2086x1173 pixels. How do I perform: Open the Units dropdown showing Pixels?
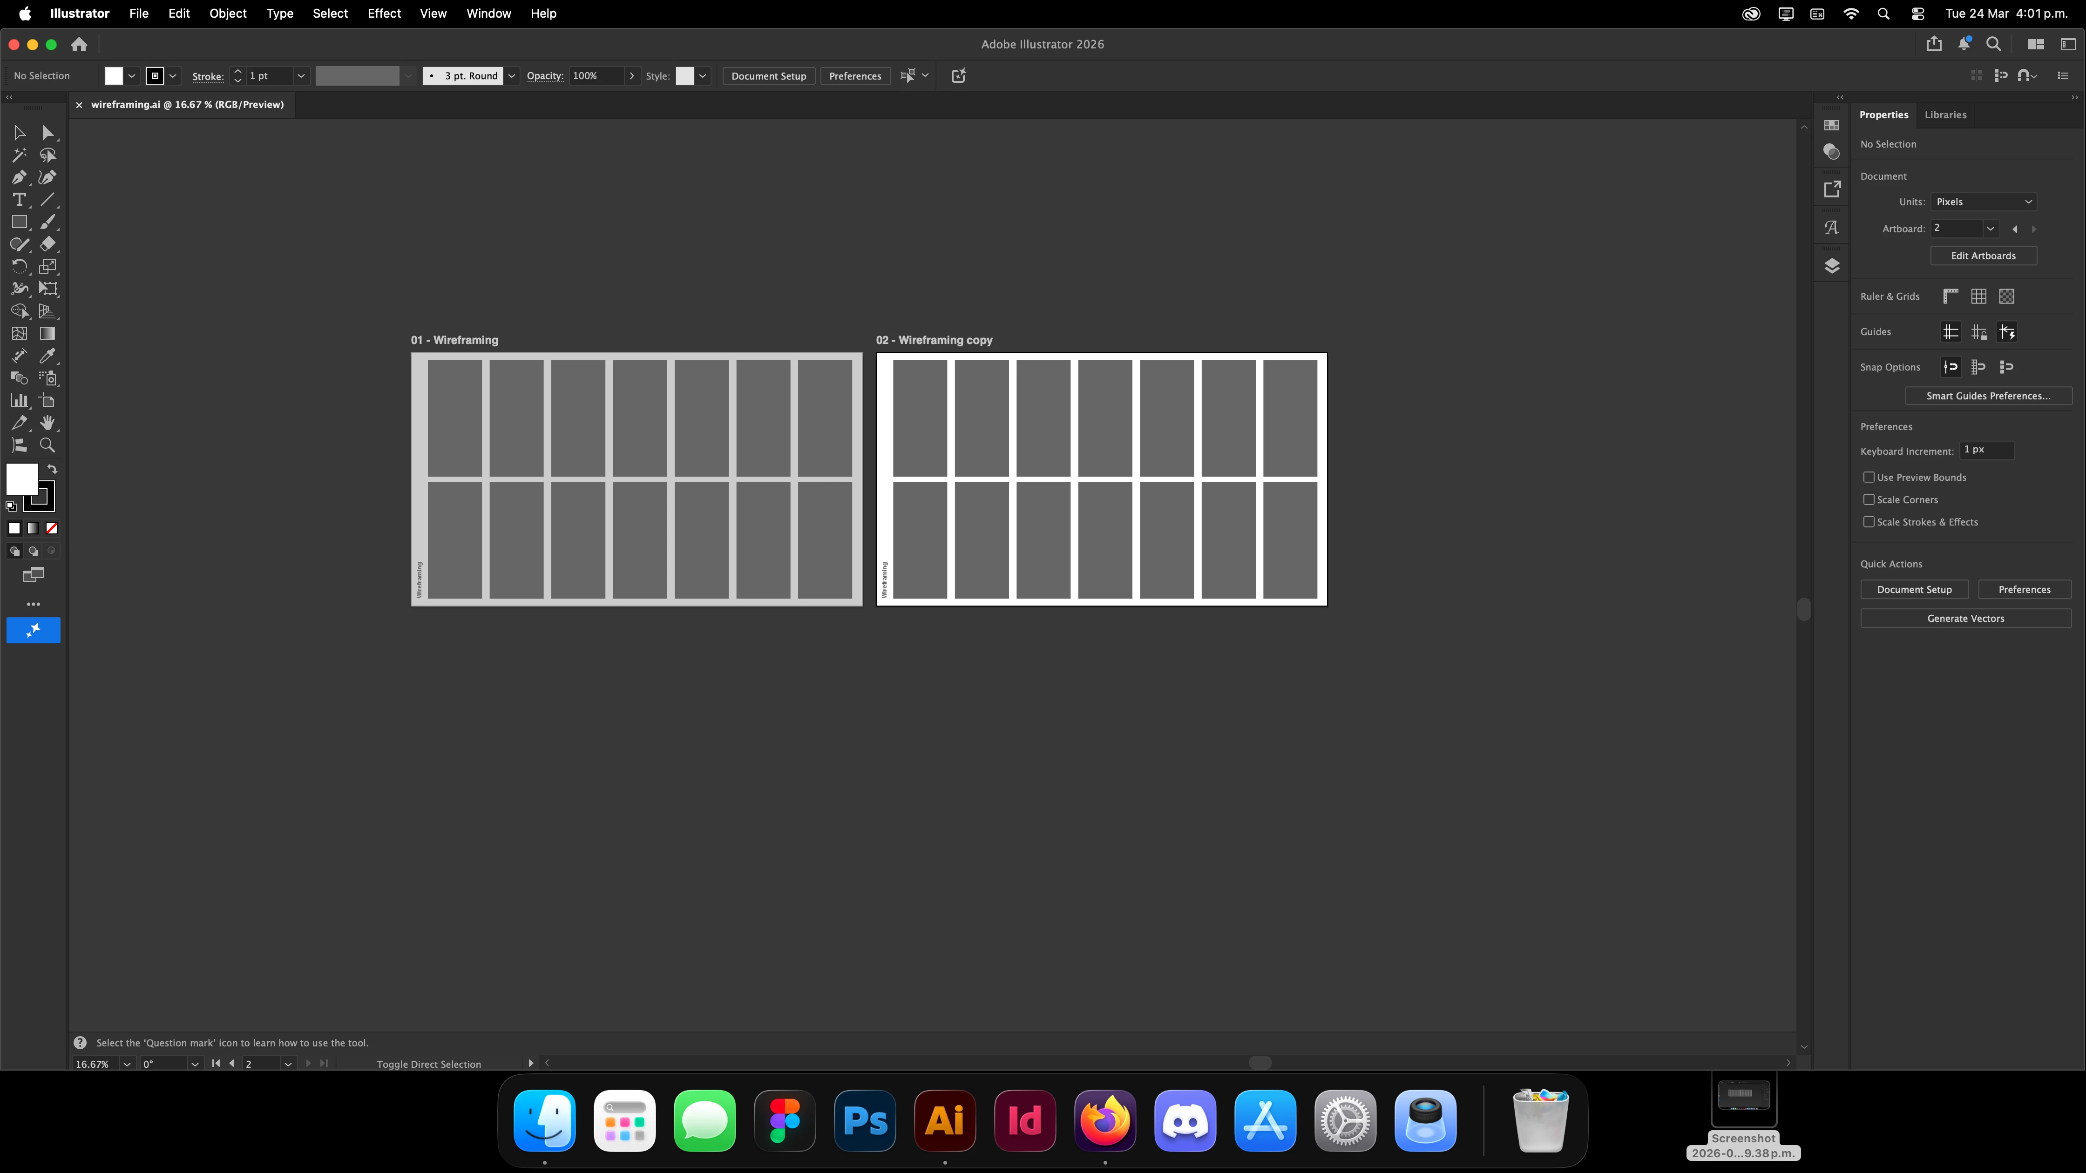(x=1983, y=202)
